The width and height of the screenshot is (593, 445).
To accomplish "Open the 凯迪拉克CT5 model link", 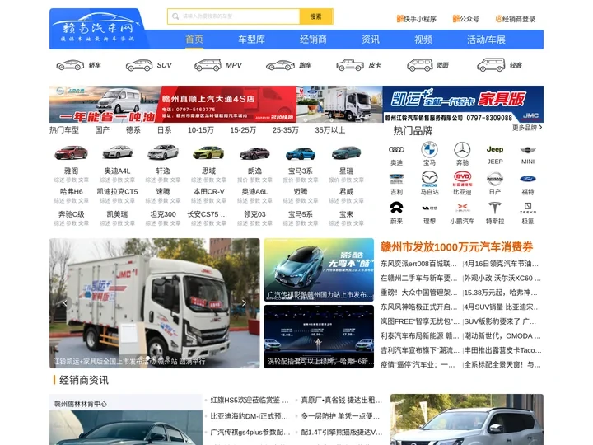I will point(117,191).
